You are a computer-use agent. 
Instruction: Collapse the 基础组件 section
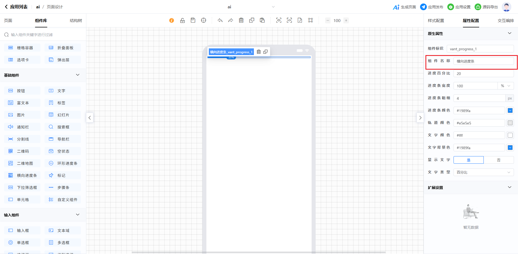(x=78, y=75)
